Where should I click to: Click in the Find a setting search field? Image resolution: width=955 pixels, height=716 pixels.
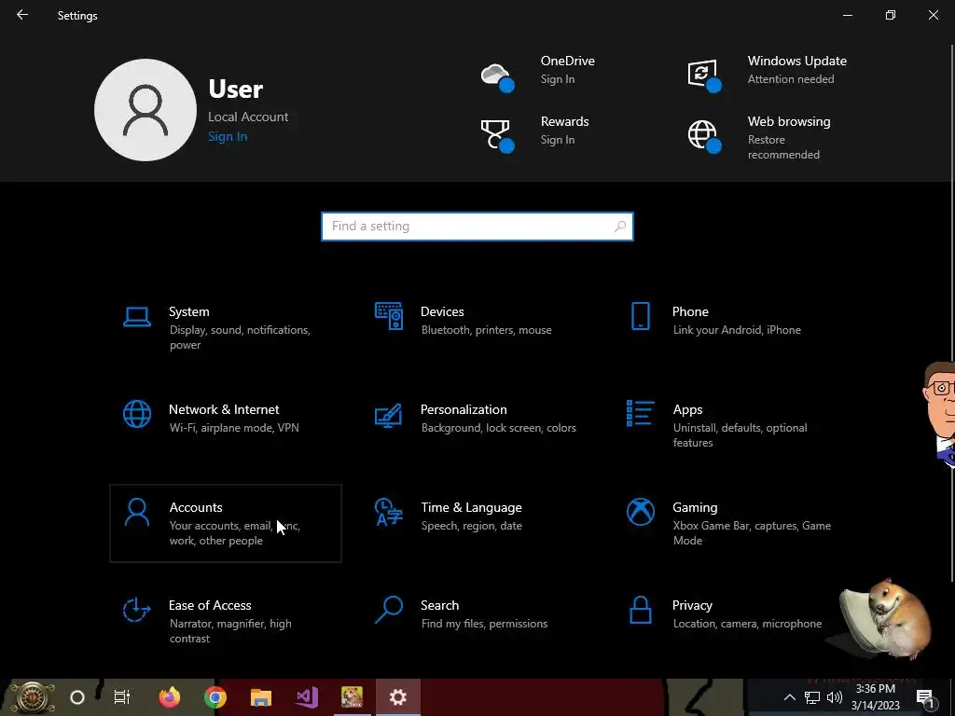click(x=477, y=227)
